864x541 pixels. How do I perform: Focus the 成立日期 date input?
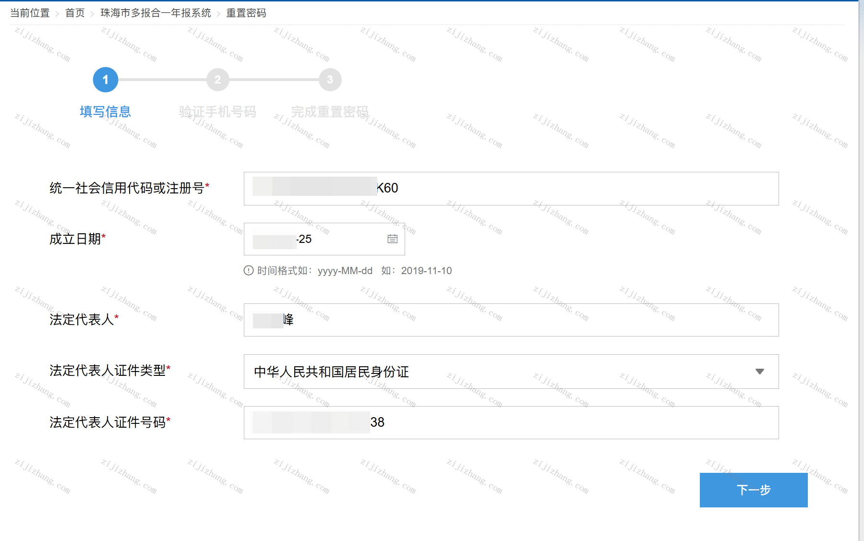[x=324, y=239]
